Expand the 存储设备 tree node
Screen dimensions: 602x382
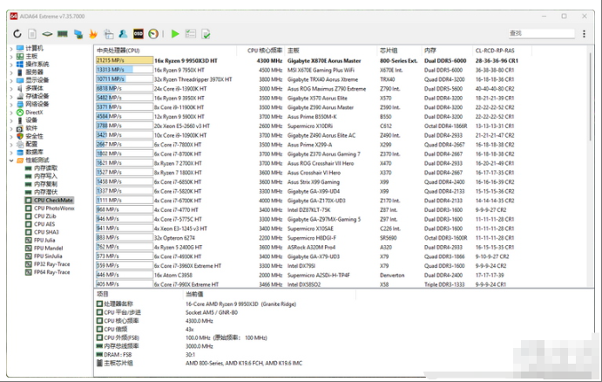(11, 97)
